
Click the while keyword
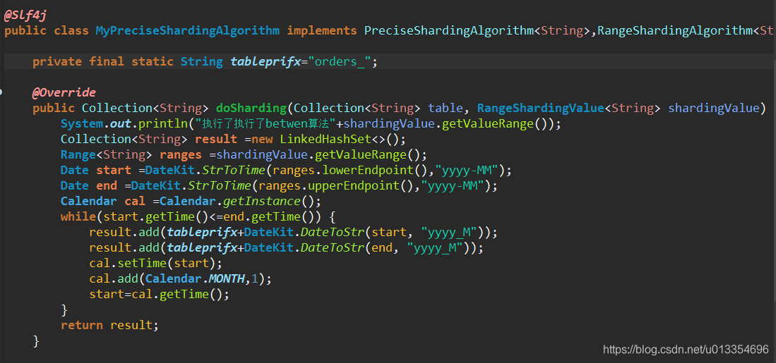pos(78,217)
